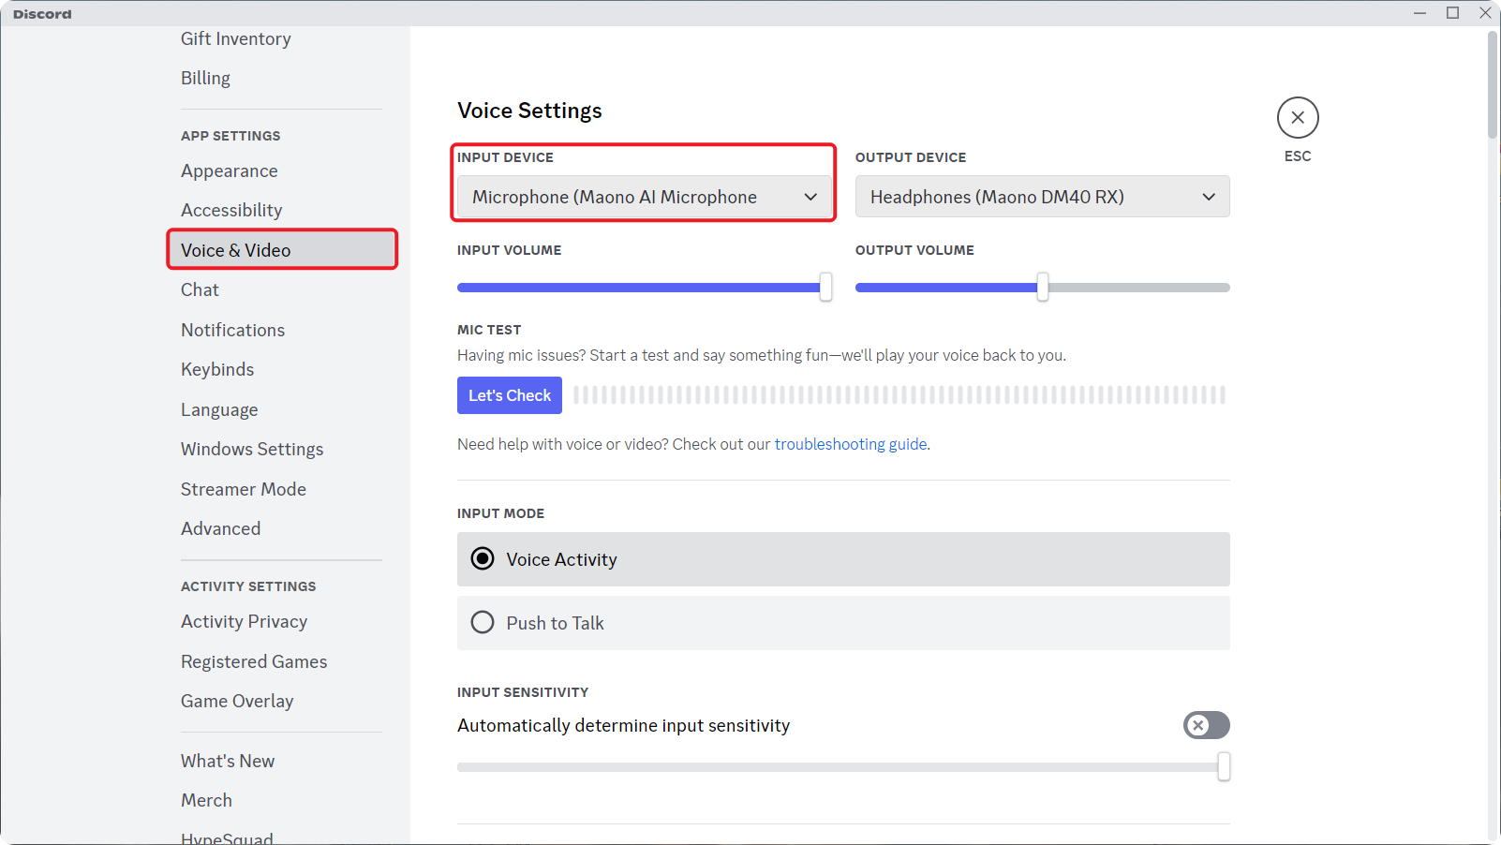Select the Push to Talk radio button

coord(483,623)
